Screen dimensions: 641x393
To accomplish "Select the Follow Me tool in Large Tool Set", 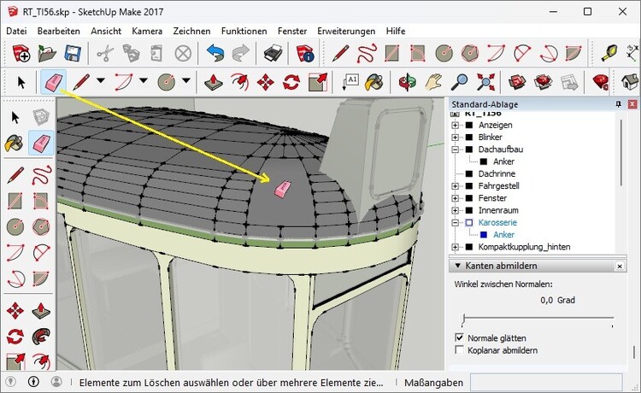I will [41, 337].
